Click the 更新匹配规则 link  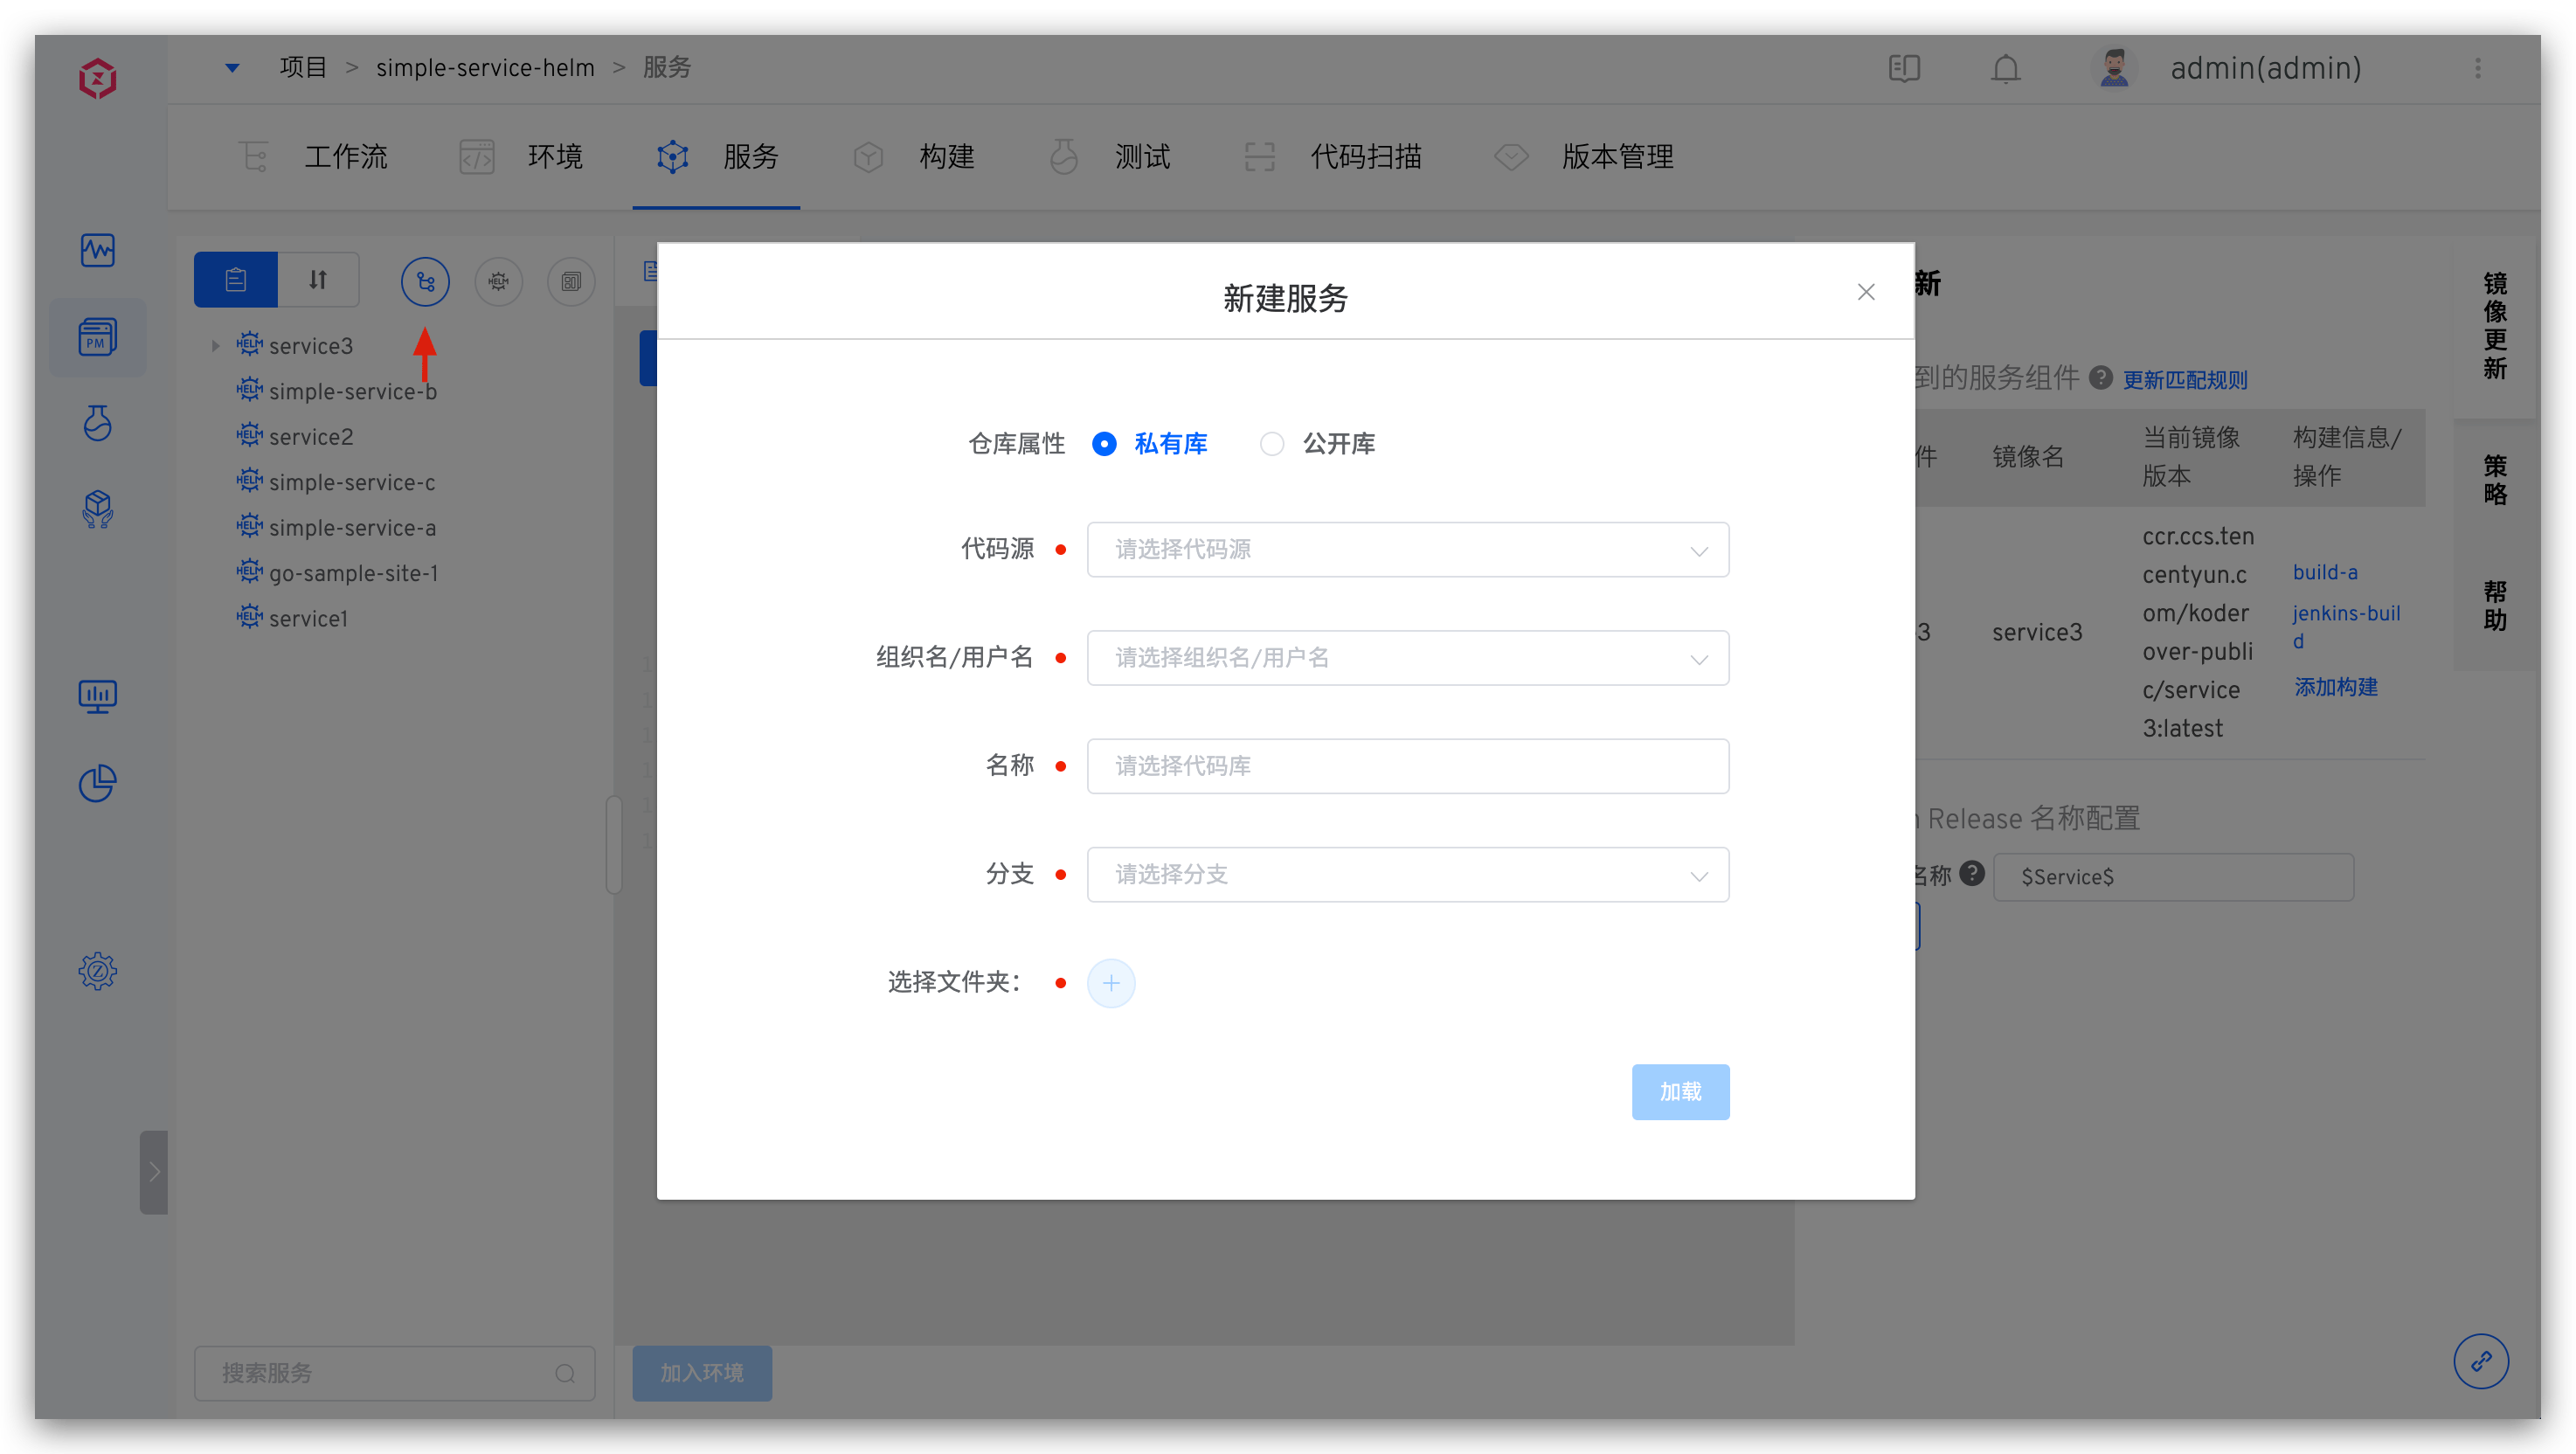(x=2185, y=380)
